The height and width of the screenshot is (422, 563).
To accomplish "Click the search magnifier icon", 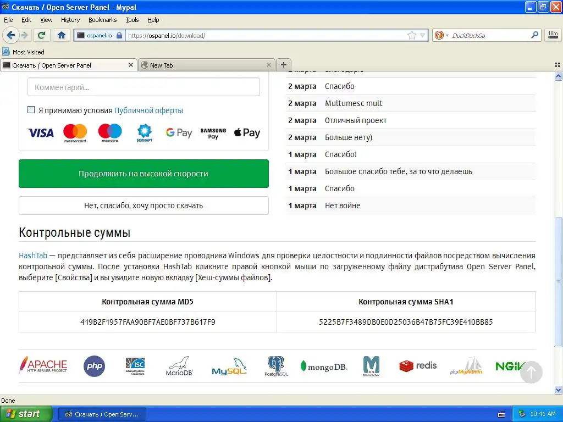I will (534, 35).
